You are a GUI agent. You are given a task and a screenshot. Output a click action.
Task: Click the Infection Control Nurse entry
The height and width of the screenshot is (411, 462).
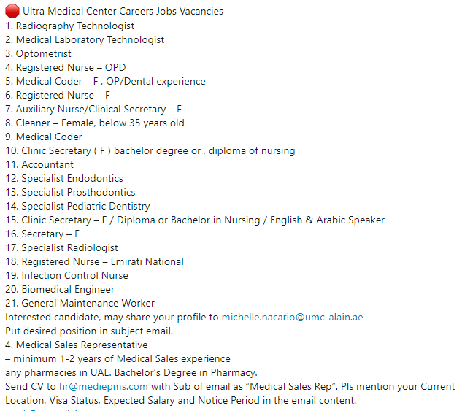[x=66, y=275]
